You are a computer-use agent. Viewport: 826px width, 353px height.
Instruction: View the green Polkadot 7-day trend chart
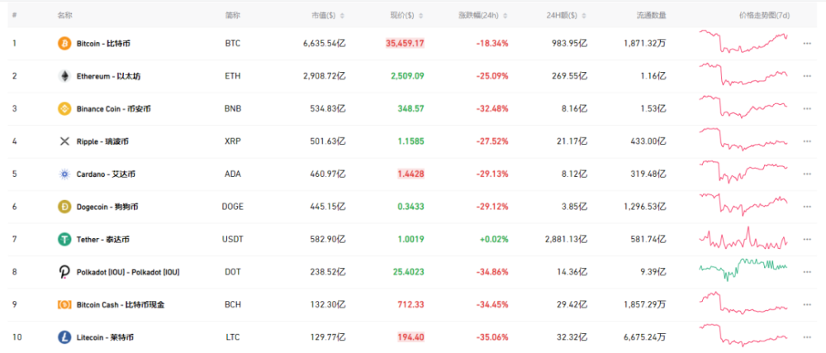tap(744, 269)
